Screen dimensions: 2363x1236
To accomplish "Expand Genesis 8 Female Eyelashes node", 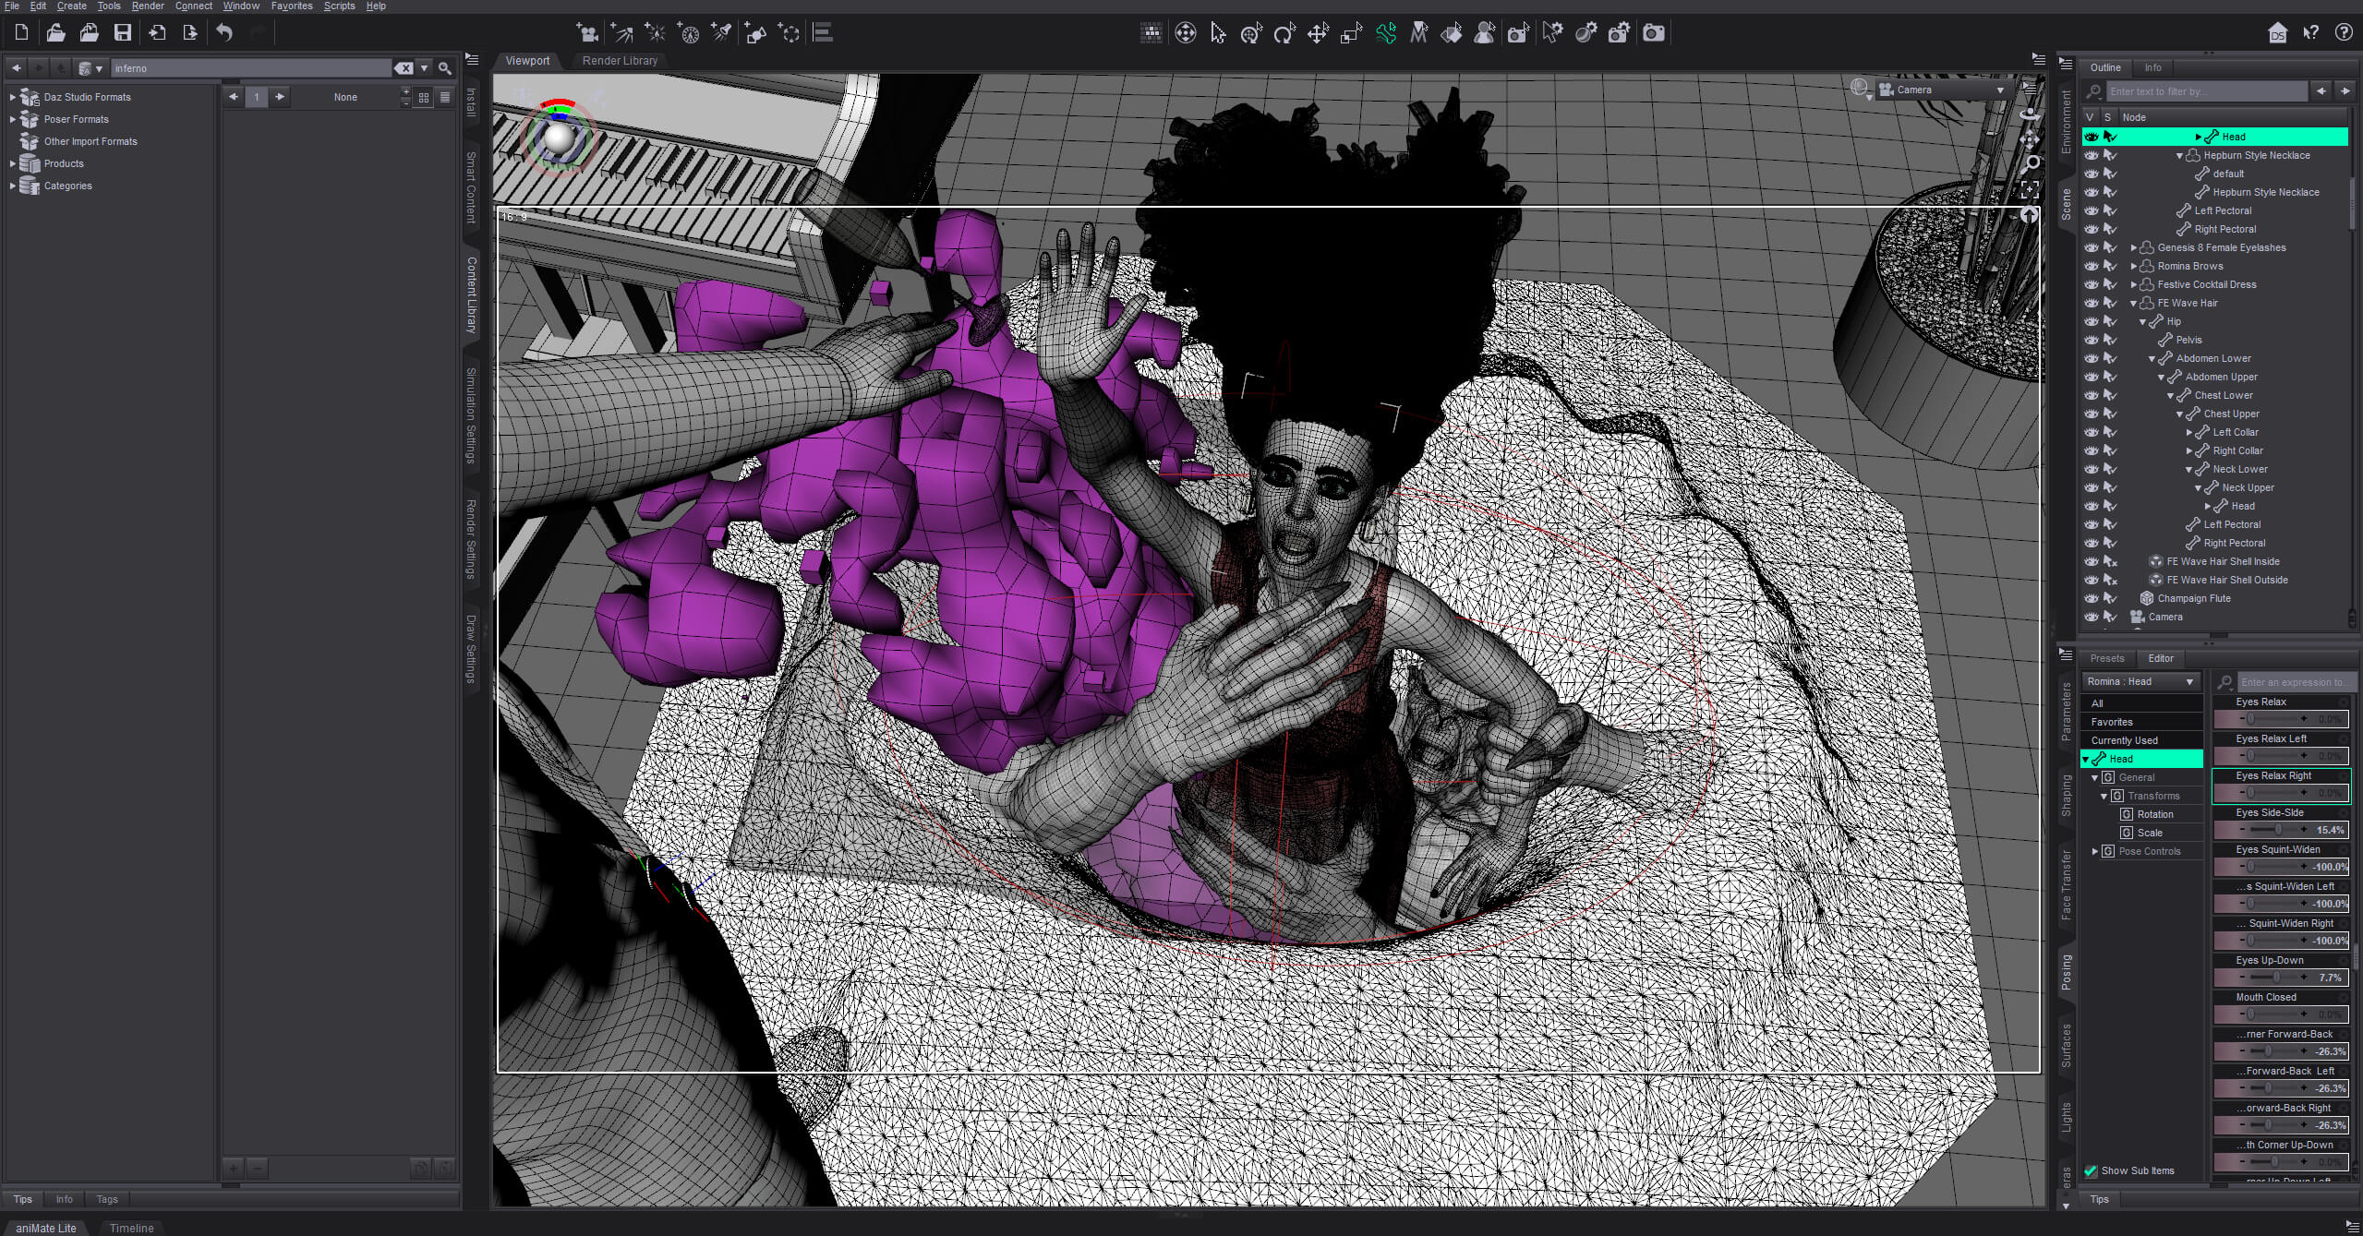I will tap(2134, 247).
